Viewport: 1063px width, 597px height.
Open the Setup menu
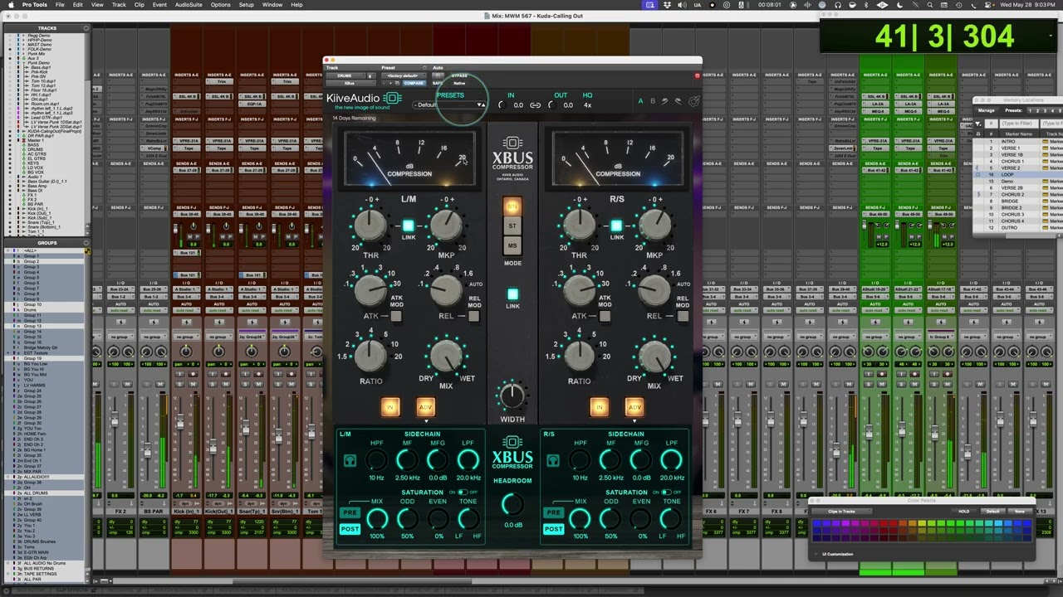pyautogui.click(x=247, y=4)
